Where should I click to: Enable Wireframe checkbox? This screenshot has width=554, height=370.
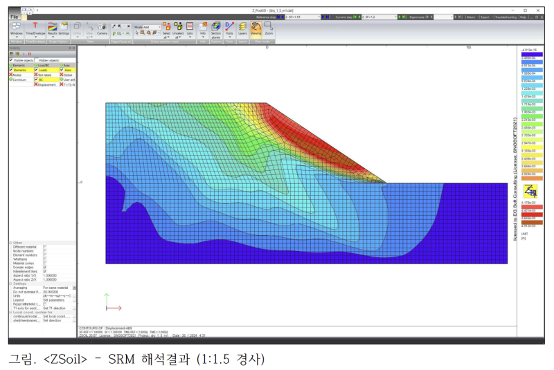[x=45, y=259]
